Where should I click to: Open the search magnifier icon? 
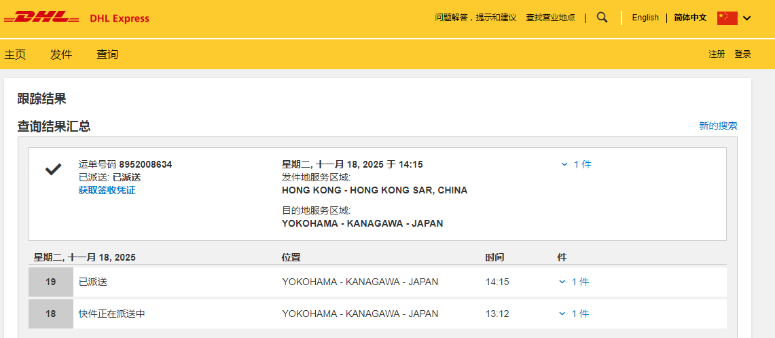tap(602, 18)
